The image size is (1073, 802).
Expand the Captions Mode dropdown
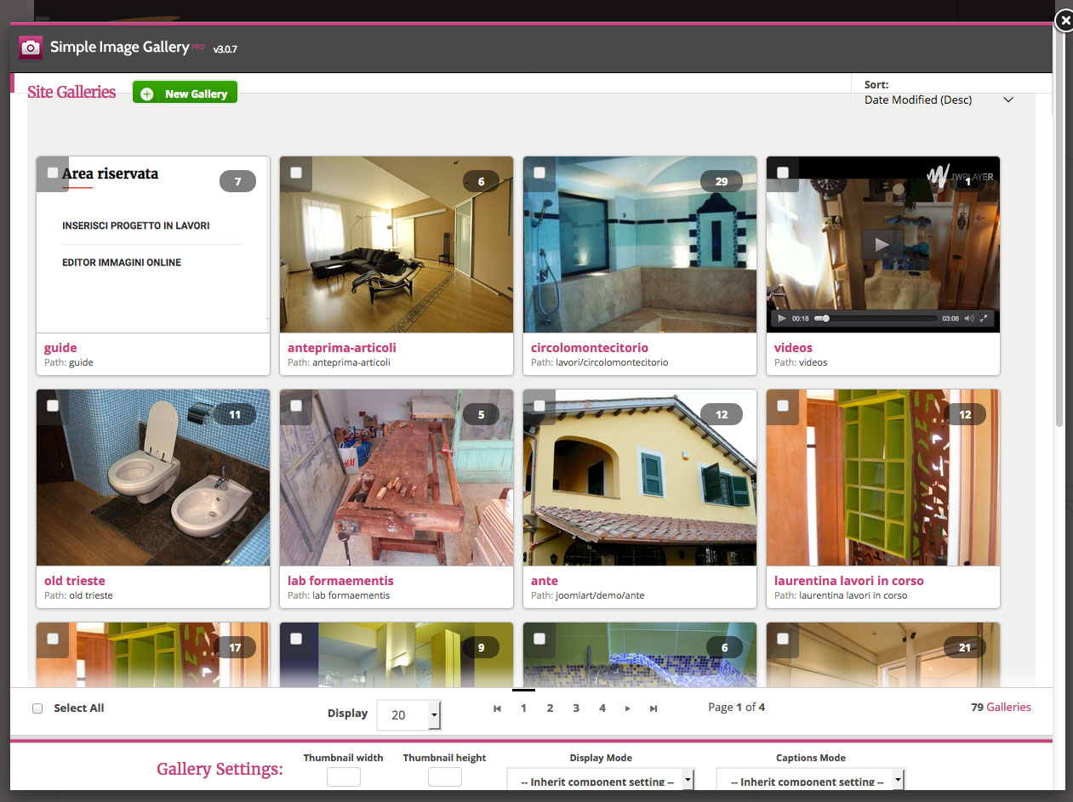(810, 781)
